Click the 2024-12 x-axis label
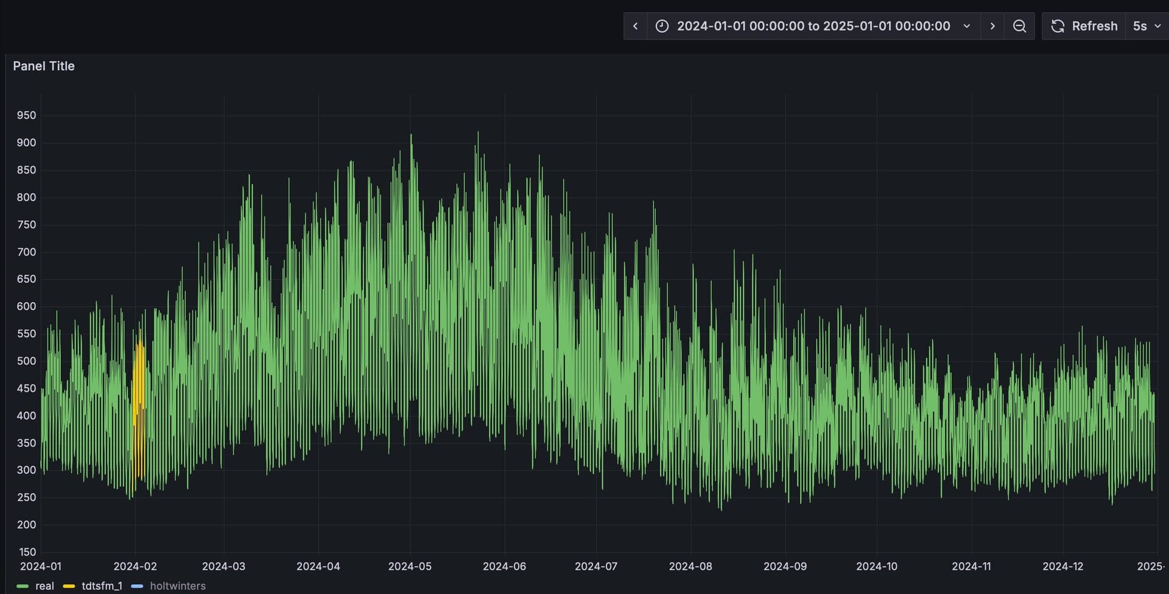Screen dimensions: 1169x594 pyautogui.click(x=1062, y=566)
